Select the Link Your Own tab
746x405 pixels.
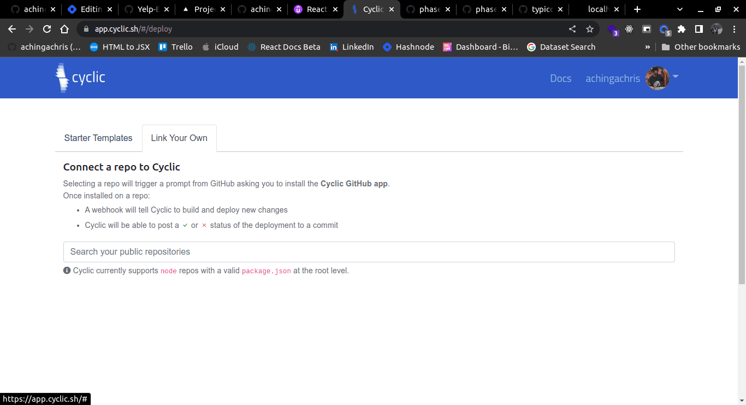pyautogui.click(x=179, y=138)
